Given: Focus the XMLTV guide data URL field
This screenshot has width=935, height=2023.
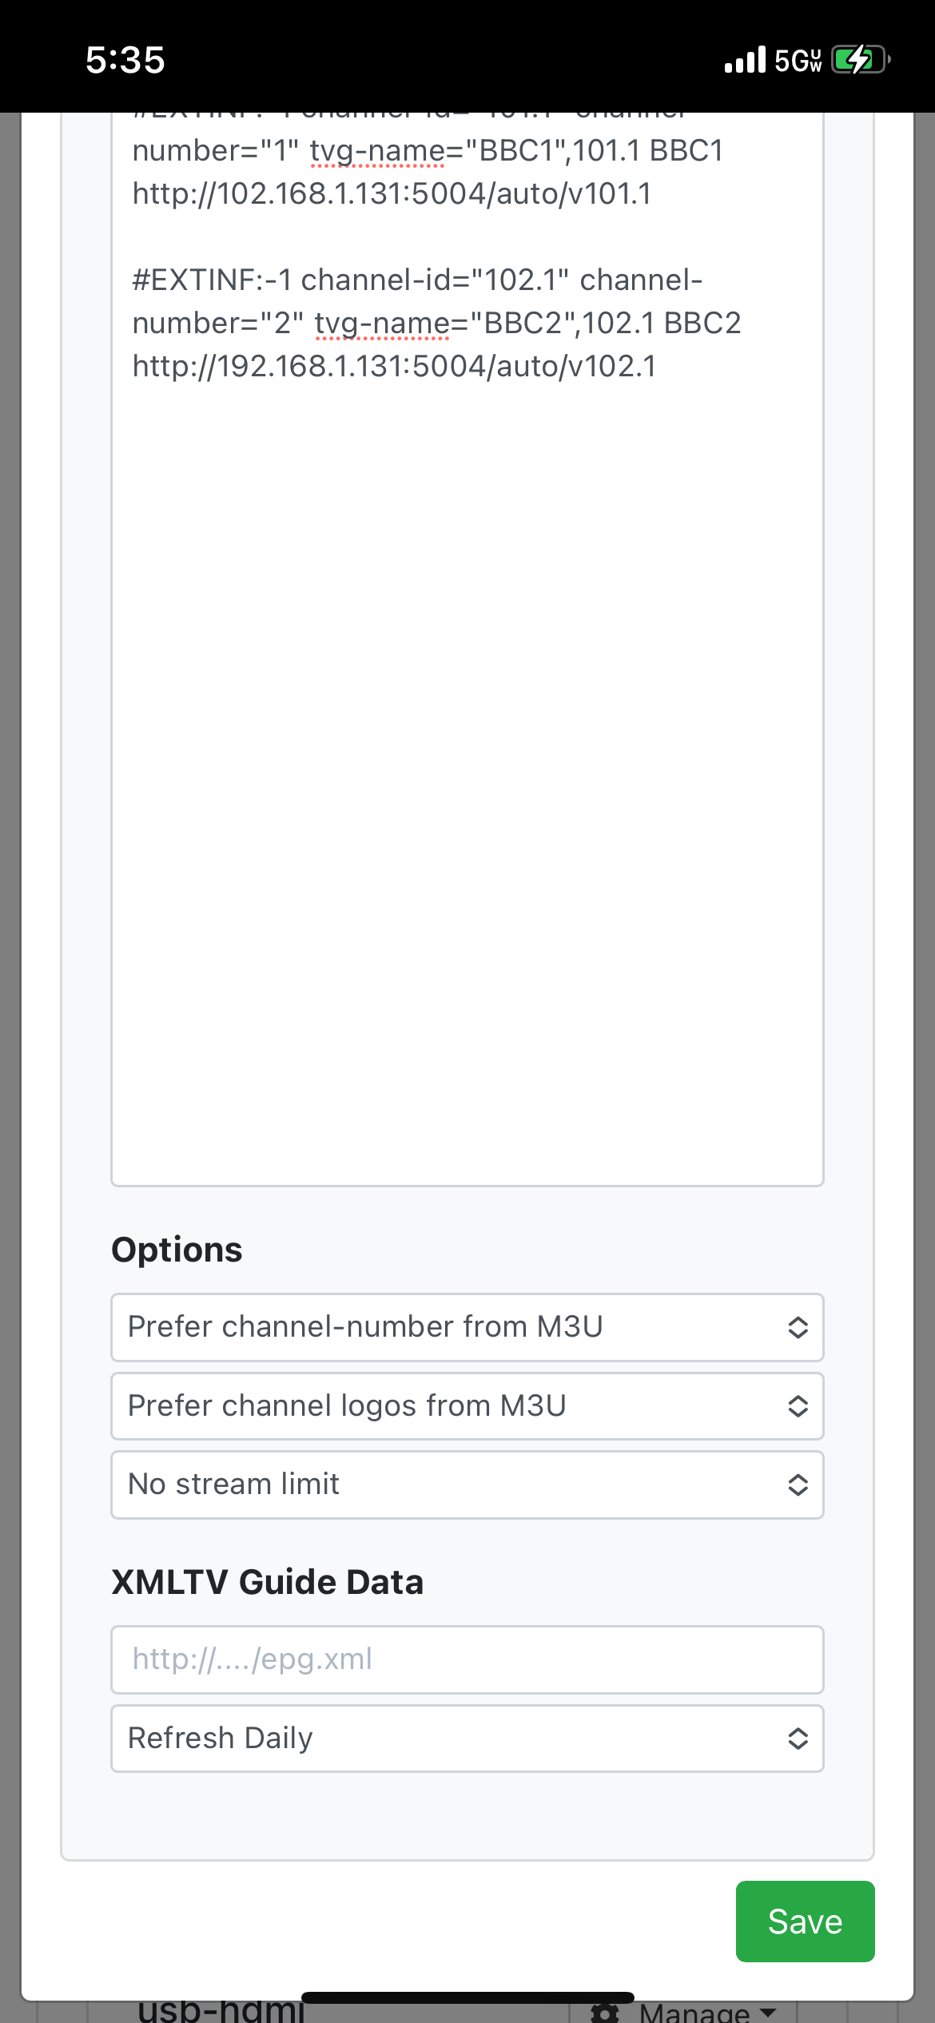Looking at the screenshot, I should 467,1659.
